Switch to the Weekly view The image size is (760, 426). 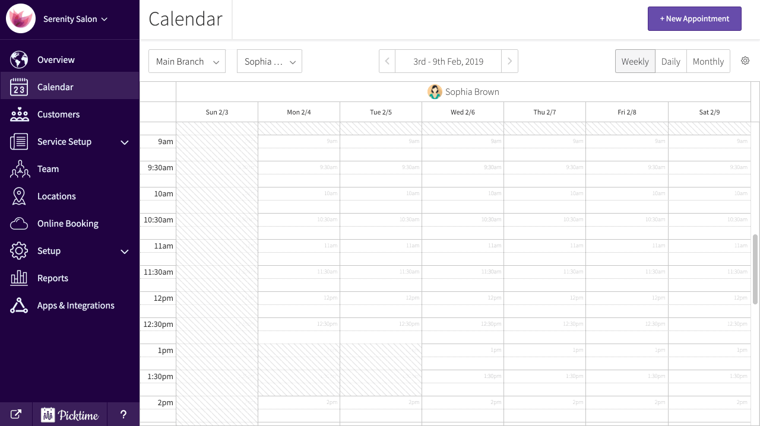coord(635,61)
